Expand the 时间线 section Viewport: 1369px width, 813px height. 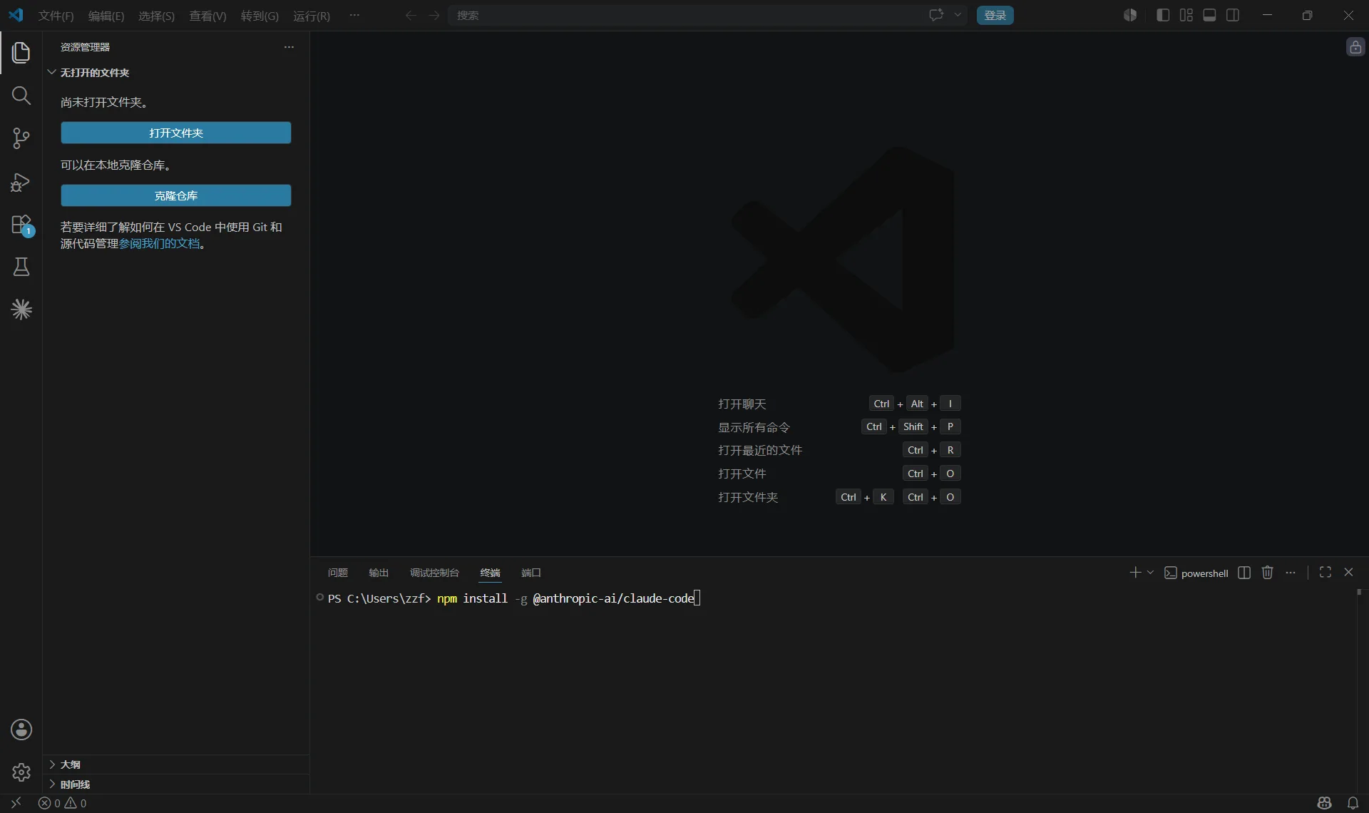tap(176, 784)
